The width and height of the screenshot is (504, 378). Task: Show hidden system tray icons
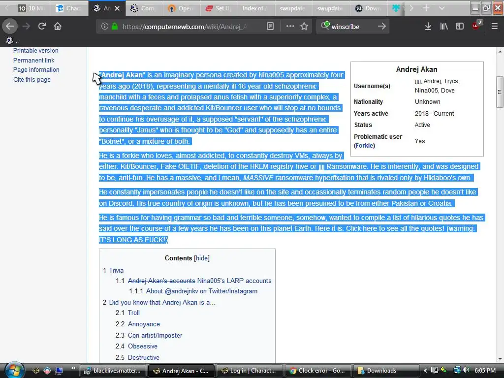coord(425,371)
